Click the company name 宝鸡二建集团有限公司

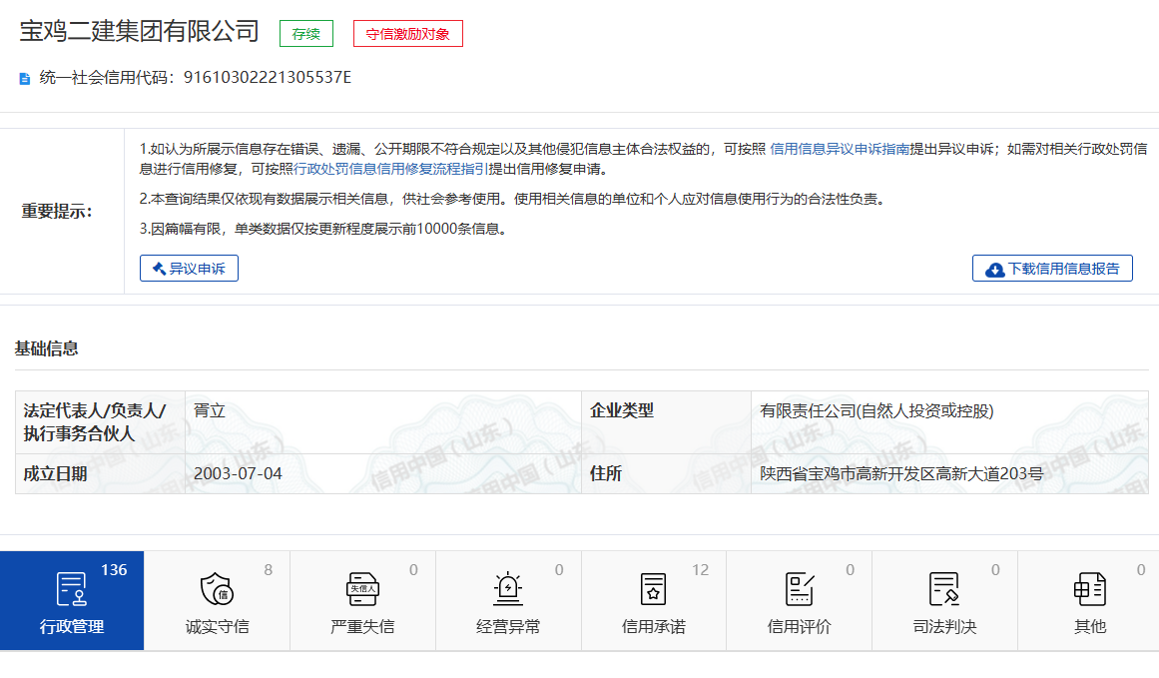tap(140, 32)
